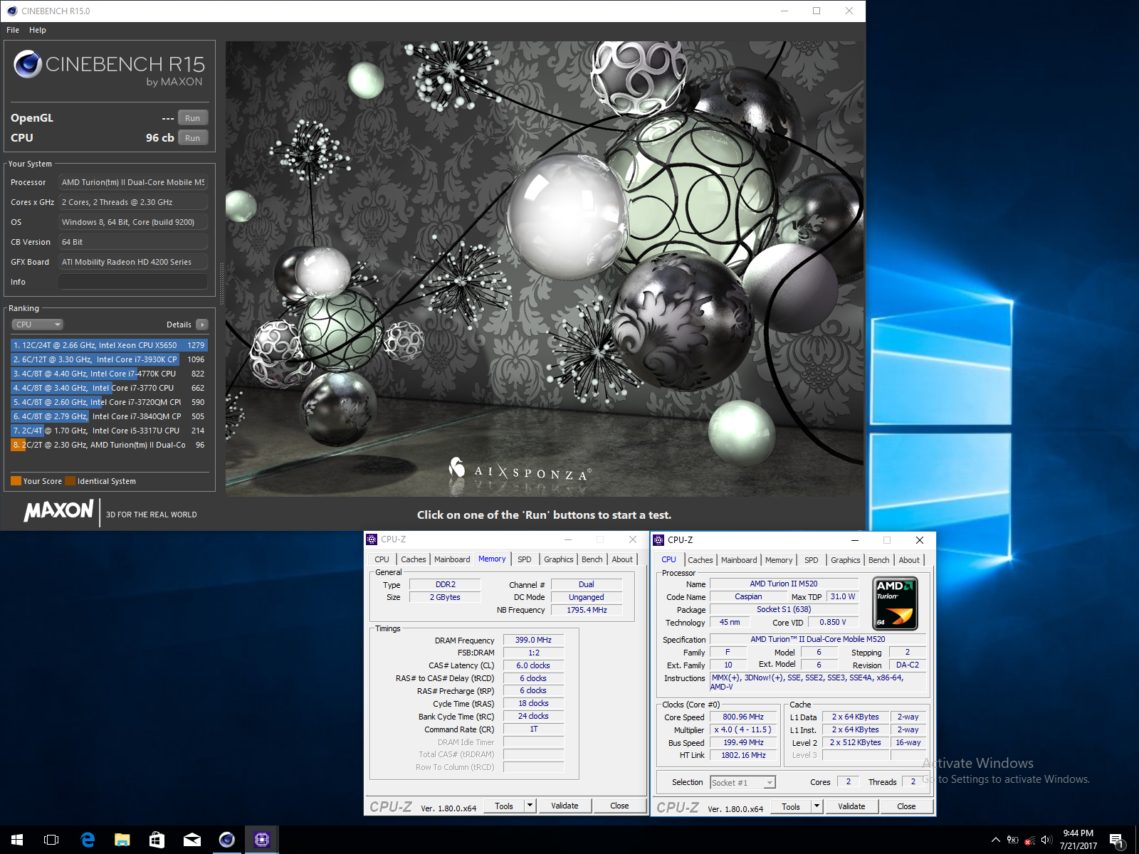Click Tools button in left CPU-Z
The width and height of the screenshot is (1139, 854).
[504, 806]
